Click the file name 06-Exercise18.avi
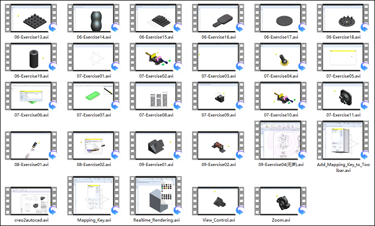Image resolution: width=375 pixels, height=226 pixels. click(x=343, y=37)
